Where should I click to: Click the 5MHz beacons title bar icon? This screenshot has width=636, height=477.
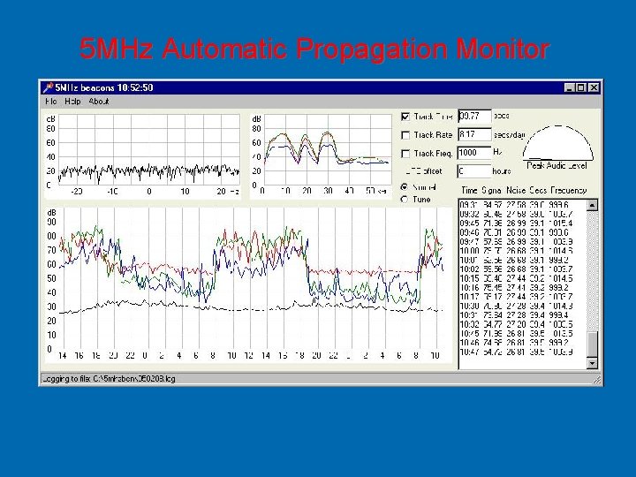point(49,87)
